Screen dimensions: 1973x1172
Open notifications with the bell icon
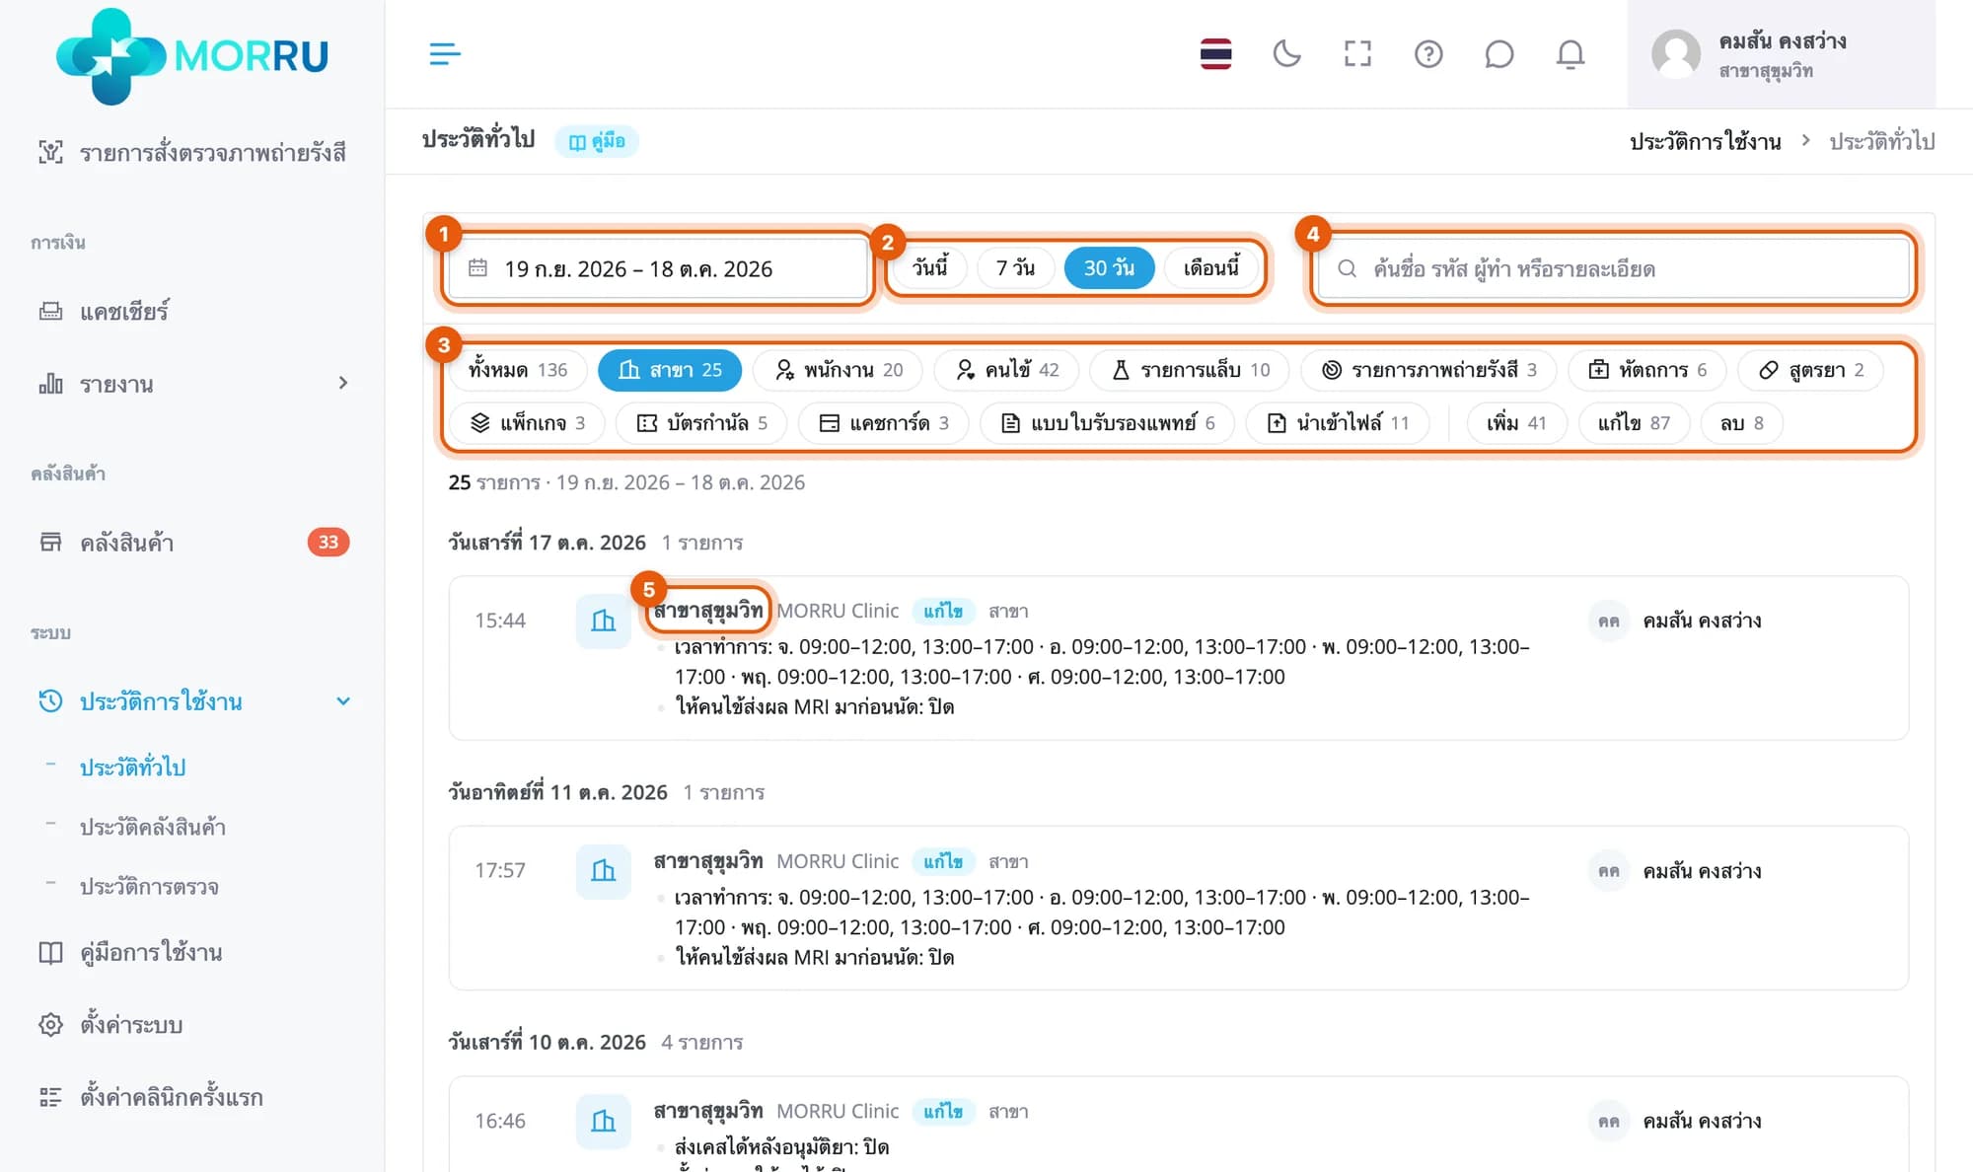pyautogui.click(x=1571, y=54)
